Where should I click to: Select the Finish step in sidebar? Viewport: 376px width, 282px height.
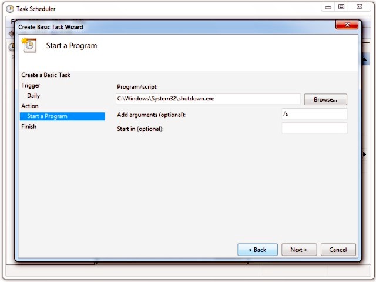[x=29, y=126]
